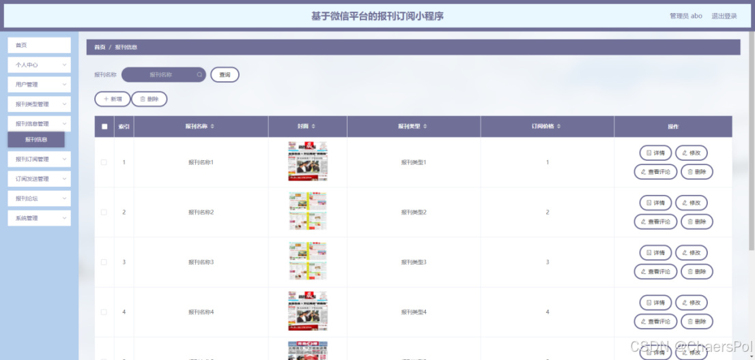755x360 pixels.
Task: Sort by 订阅价格 column arrows
Action: 558,126
